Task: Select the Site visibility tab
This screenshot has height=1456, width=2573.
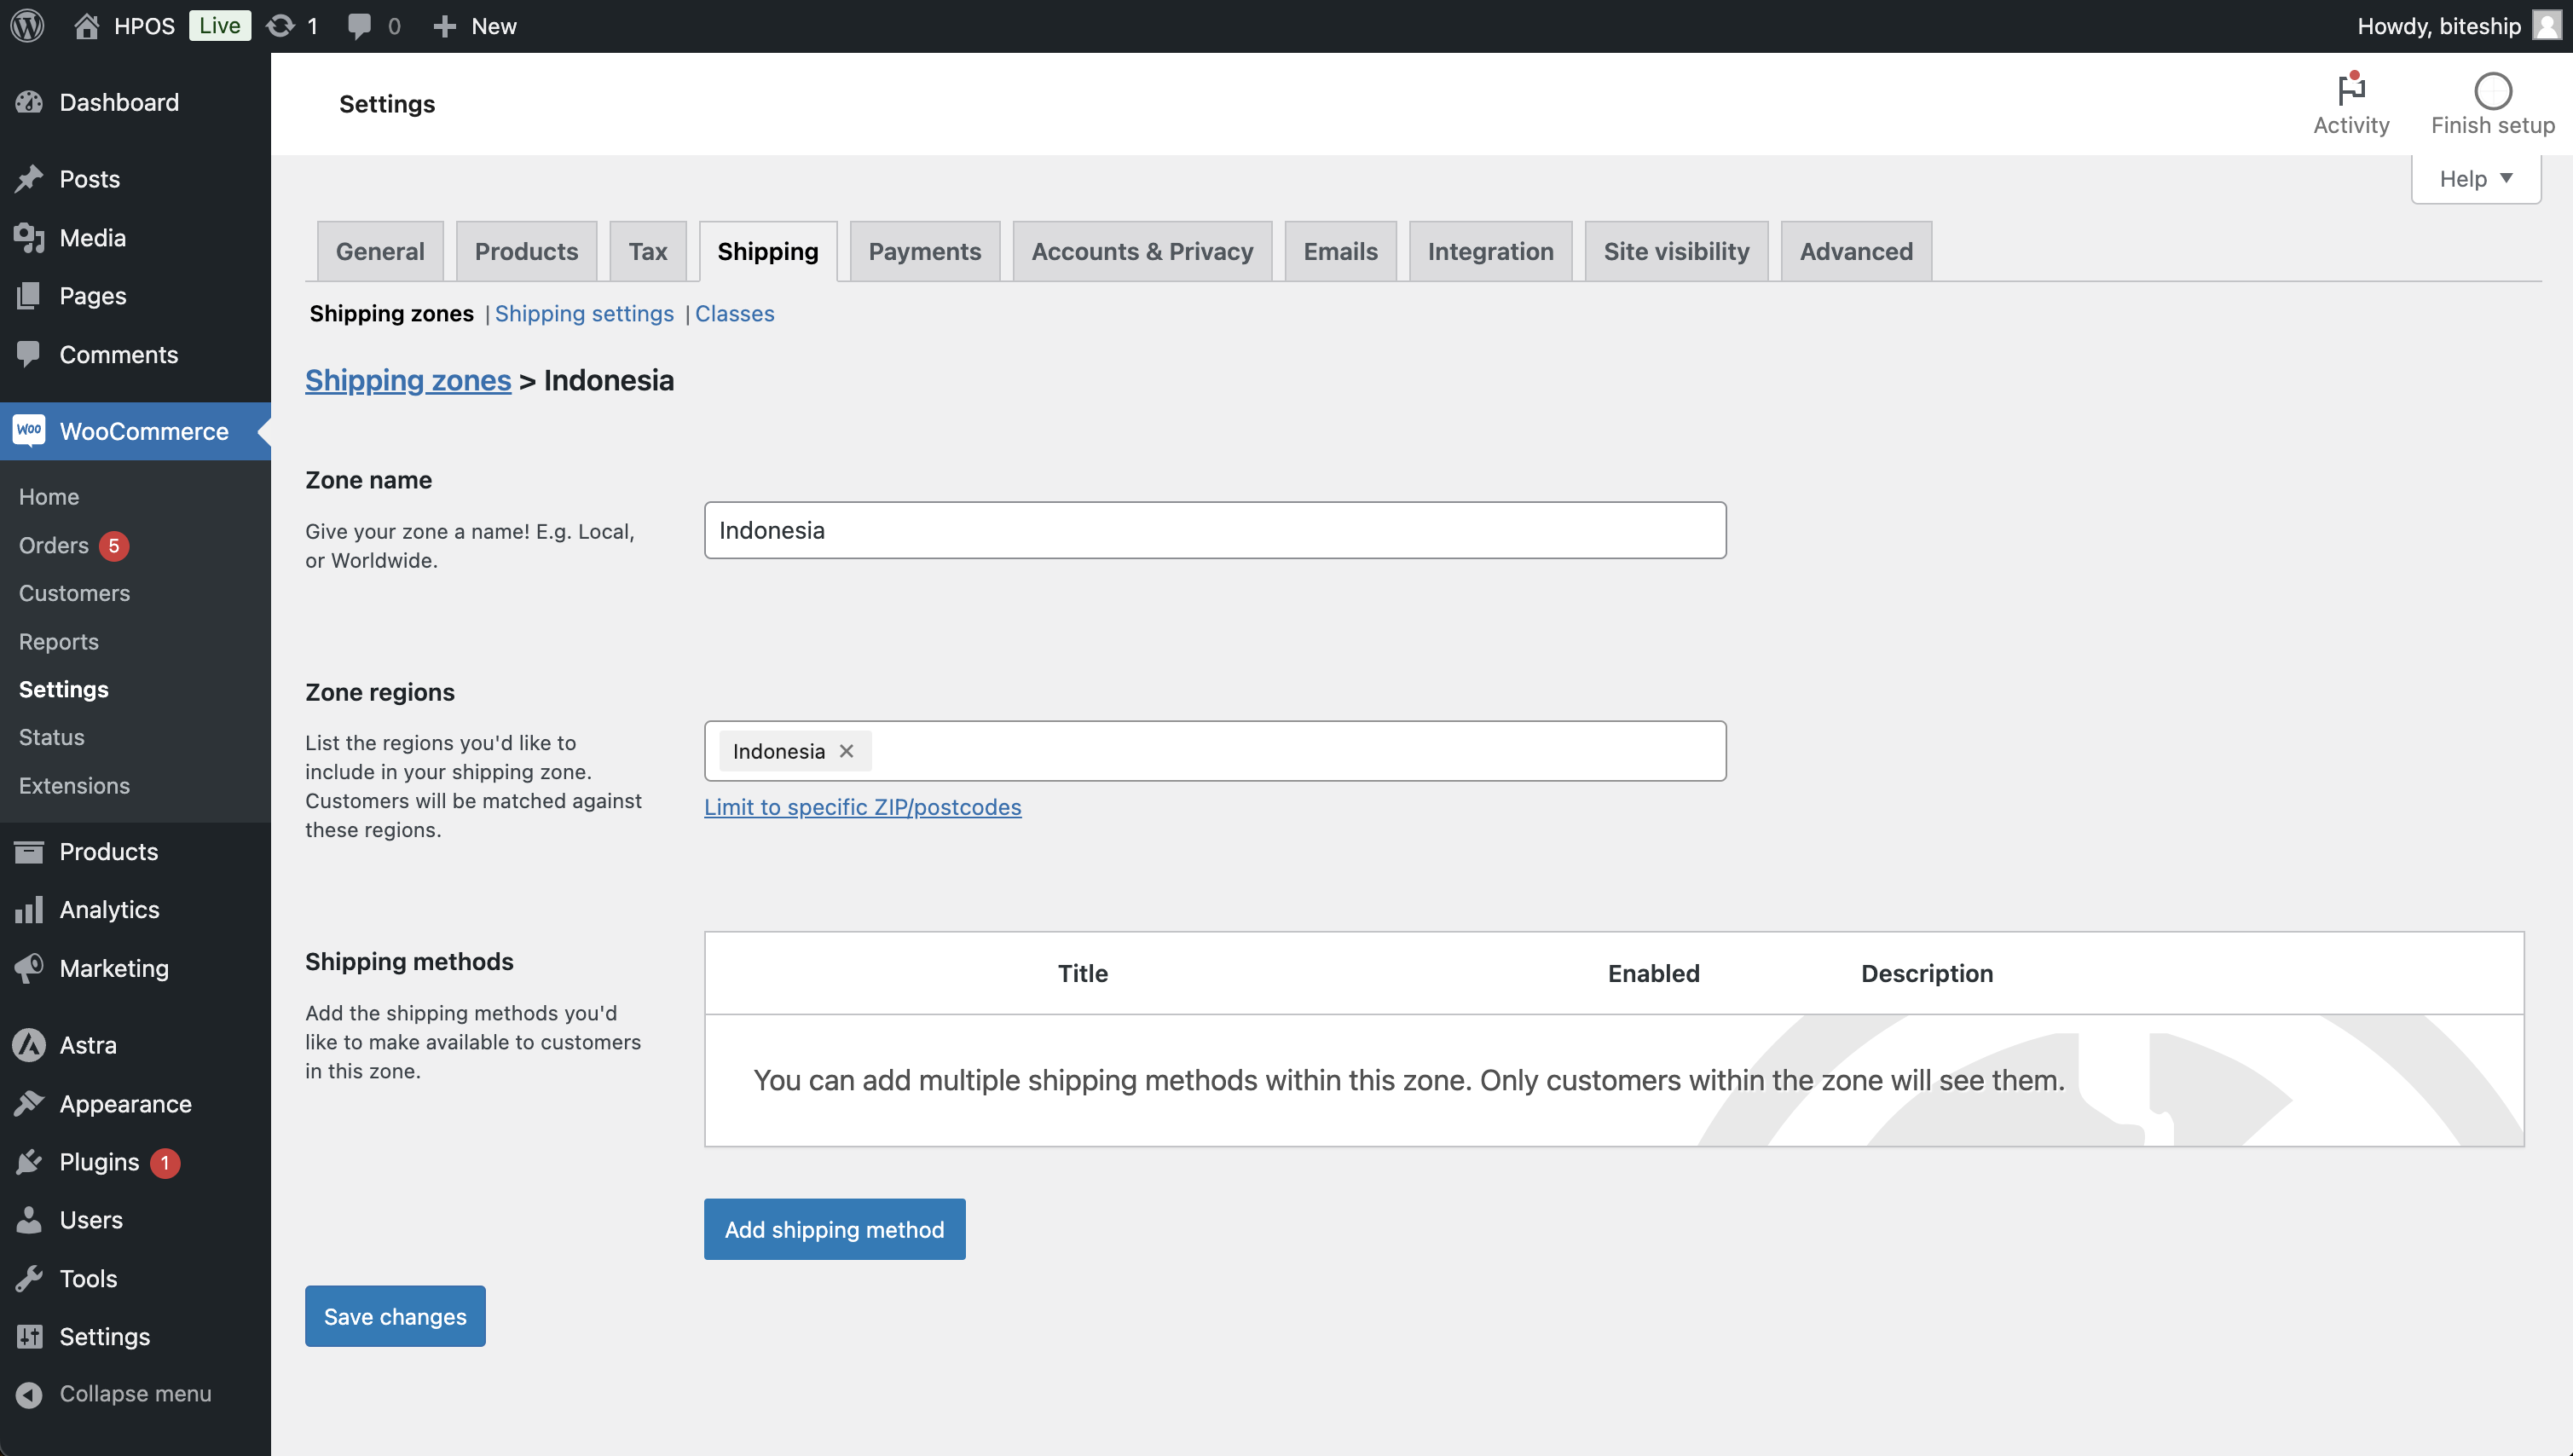Action: 1676,251
